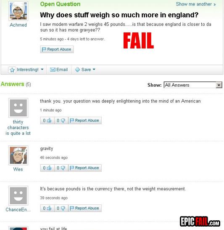Report abuse on the question
Screen dimensions: 224x230
coord(57,49)
